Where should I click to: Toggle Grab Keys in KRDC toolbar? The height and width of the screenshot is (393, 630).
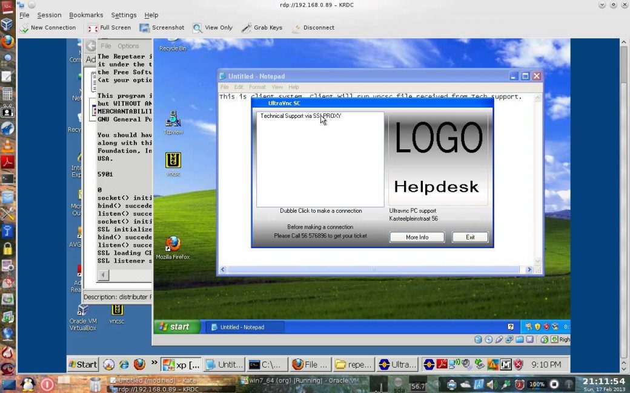(x=262, y=28)
